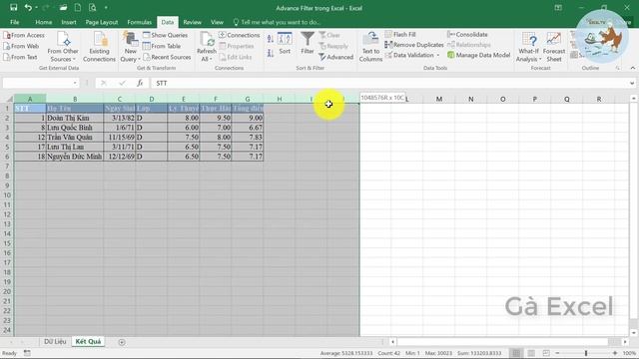Import data From Access
The image size is (639, 359).
click(x=24, y=35)
